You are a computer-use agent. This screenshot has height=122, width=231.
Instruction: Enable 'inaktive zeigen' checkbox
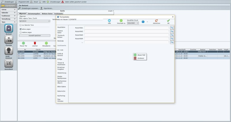(21, 32)
